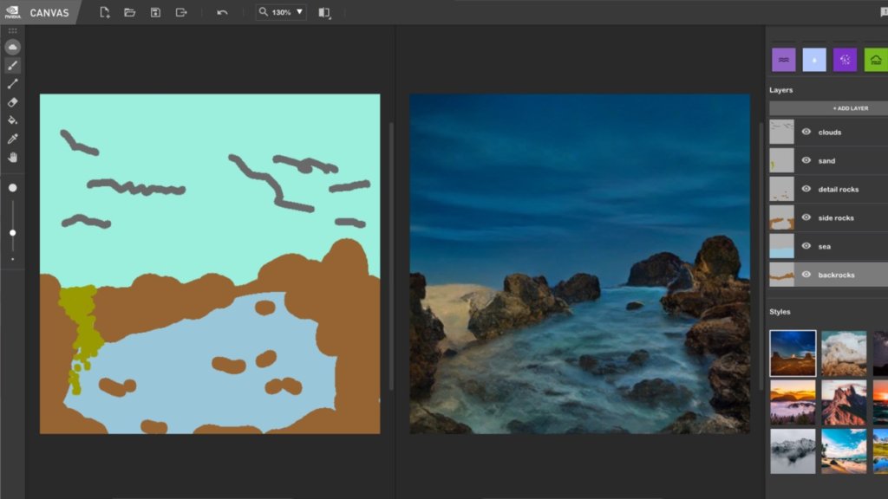Click the detail rocks layer thumbnail

pos(781,189)
